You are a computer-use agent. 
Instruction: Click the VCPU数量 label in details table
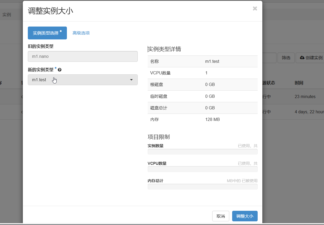(x=161, y=73)
